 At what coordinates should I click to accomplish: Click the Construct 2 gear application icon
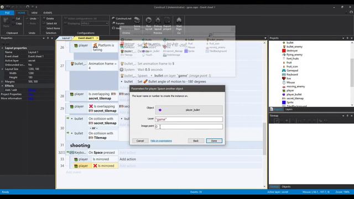(2, 7)
